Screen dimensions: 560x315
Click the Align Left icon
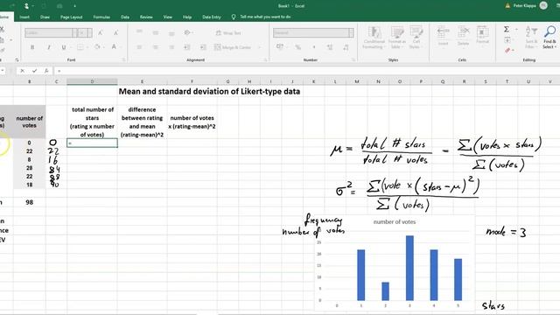point(140,47)
